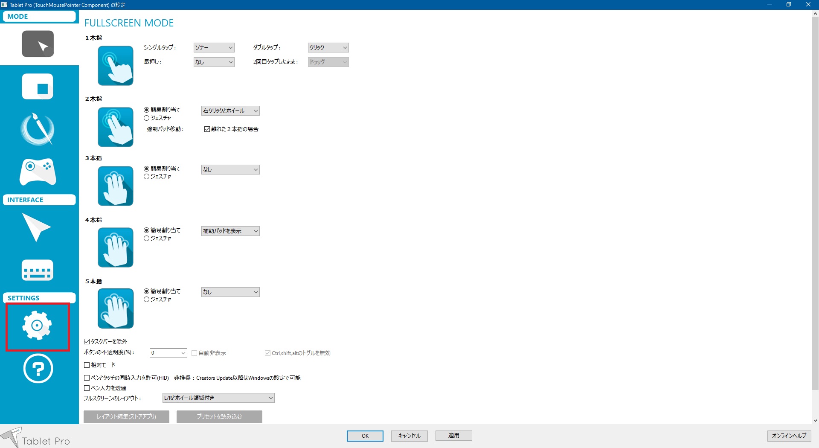Open the keyboard interface icon
Screen dimensions: 819x448
[x=38, y=270]
